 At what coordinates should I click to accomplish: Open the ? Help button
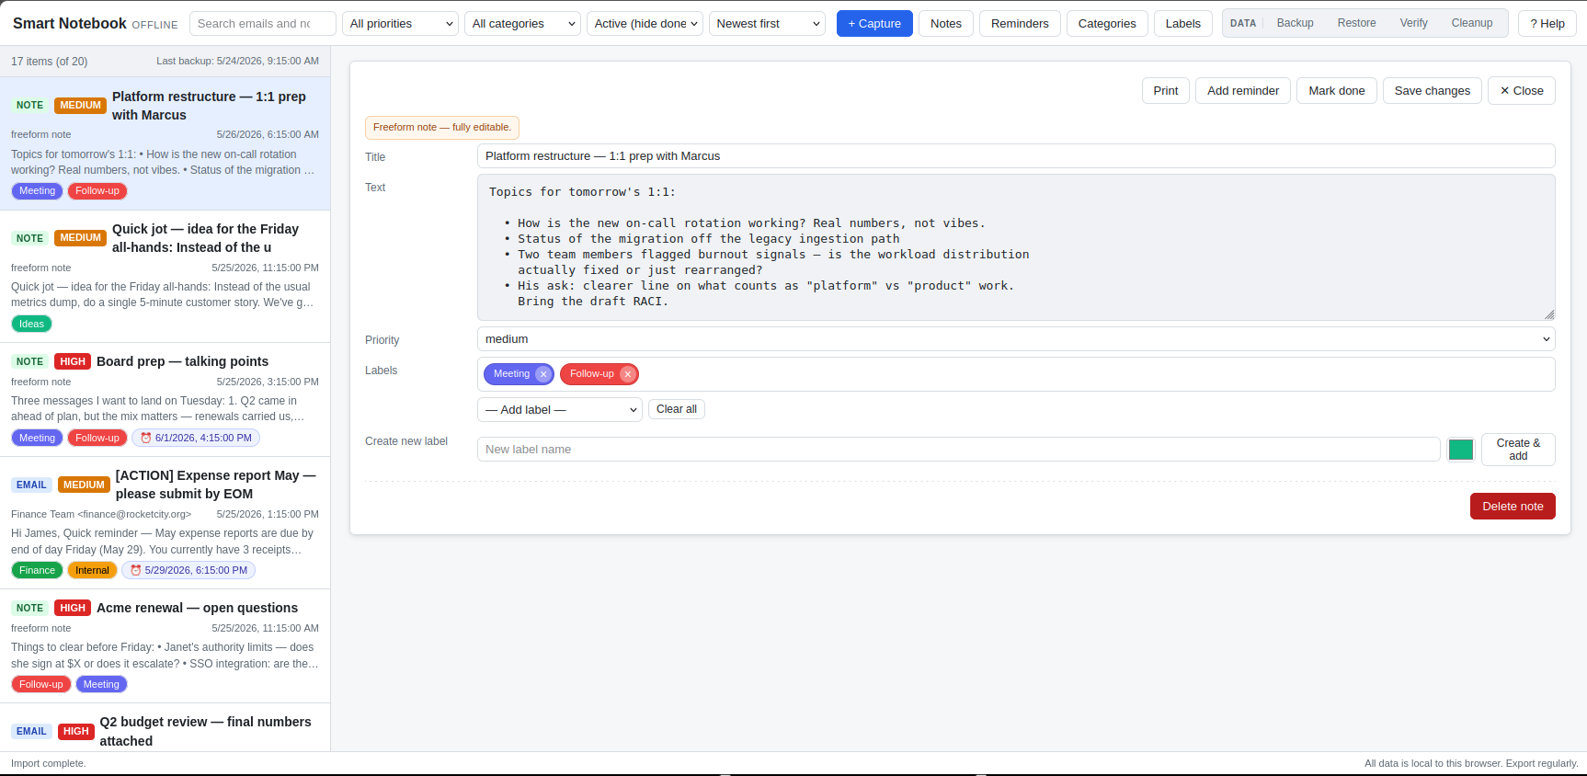coord(1547,24)
